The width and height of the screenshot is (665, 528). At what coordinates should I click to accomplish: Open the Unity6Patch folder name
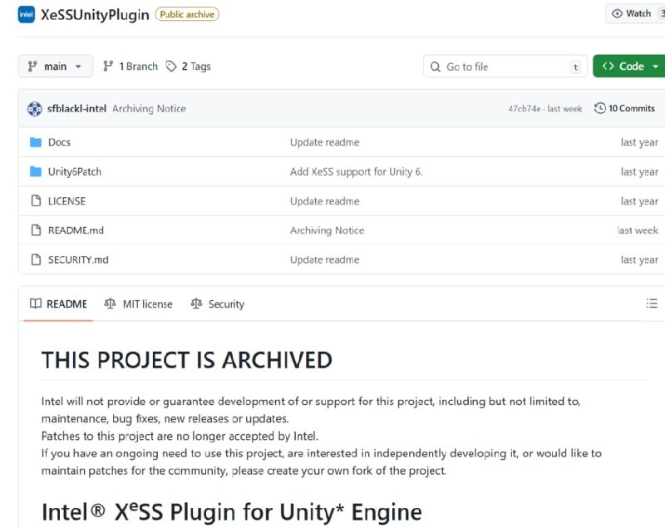(x=75, y=172)
